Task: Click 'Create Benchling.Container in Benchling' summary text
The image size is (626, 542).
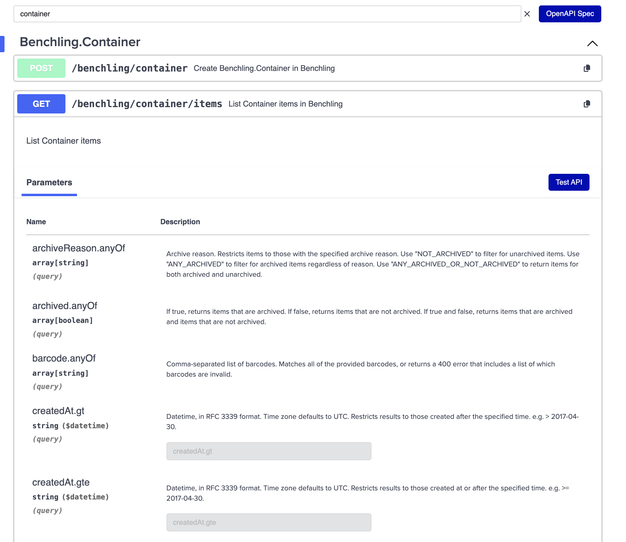Action: coord(264,69)
